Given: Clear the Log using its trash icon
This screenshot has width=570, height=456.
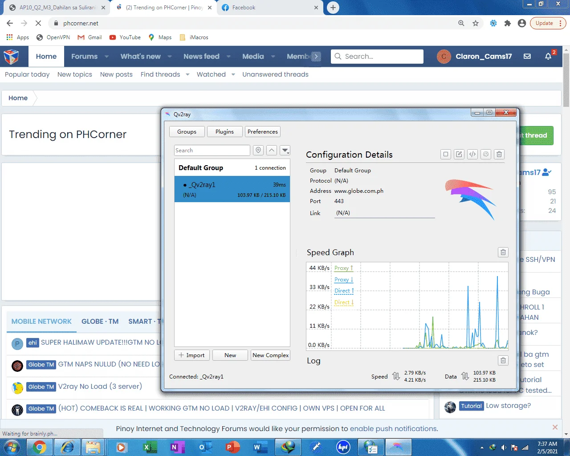Looking at the screenshot, I should click(x=503, y=361).
